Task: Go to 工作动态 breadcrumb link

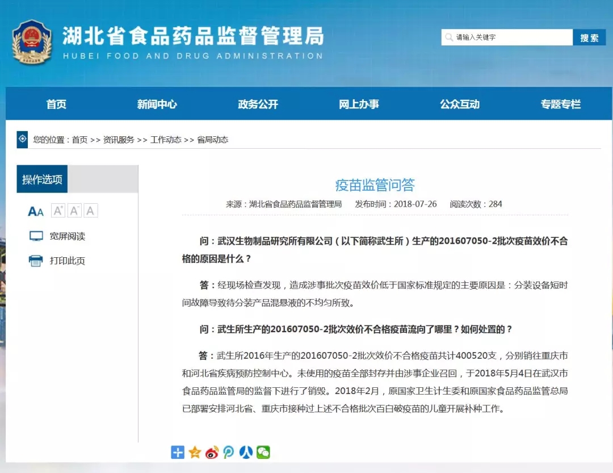Action: [166, 140]
